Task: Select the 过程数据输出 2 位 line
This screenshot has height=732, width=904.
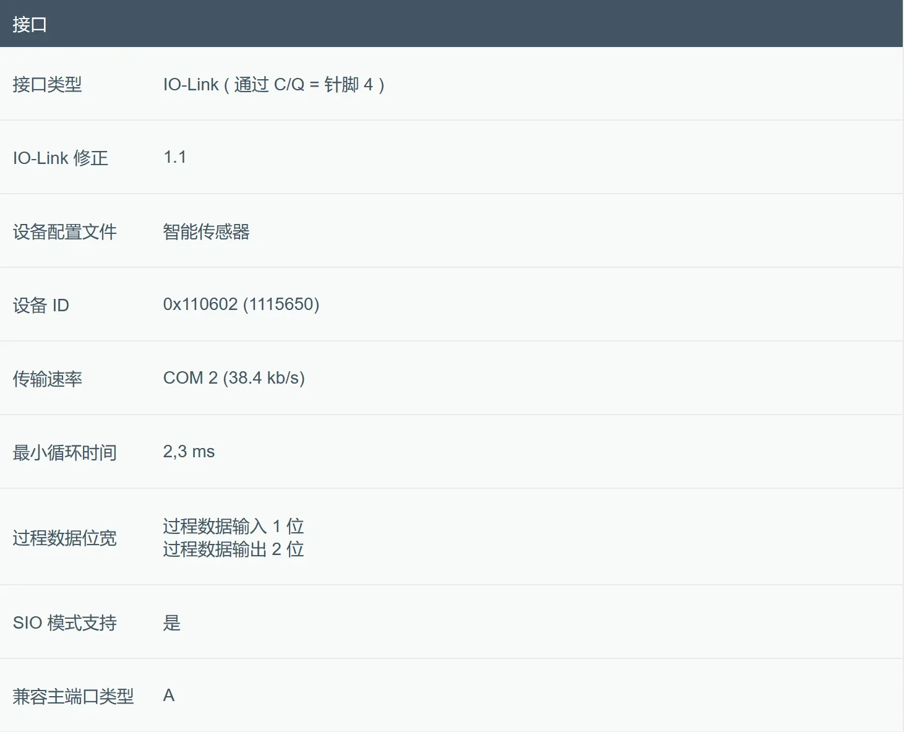Action: [x=233, y=549]
